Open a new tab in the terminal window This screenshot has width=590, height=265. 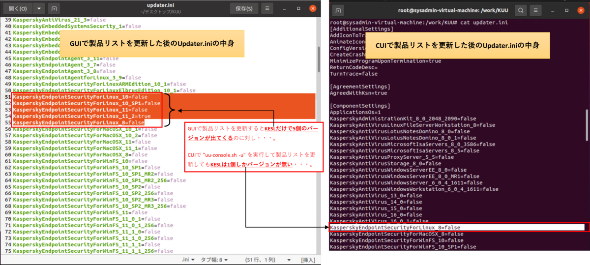tap(338, 9)
